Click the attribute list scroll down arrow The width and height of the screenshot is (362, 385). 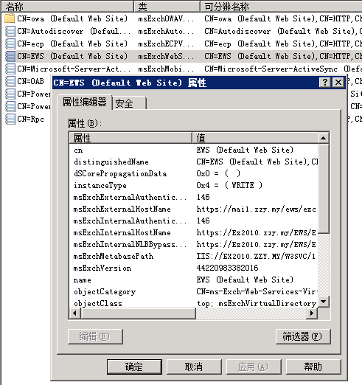tap(323, 302)
